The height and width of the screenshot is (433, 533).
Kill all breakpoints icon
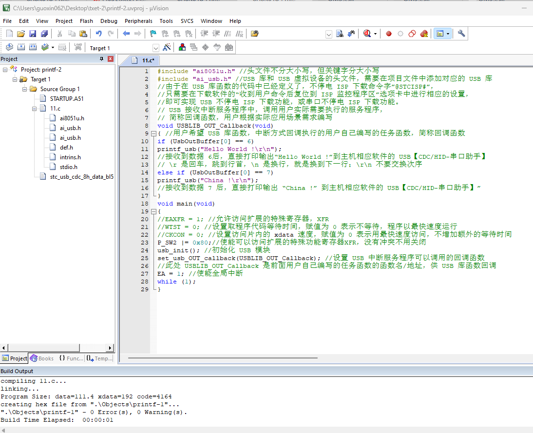(x=424, y=34)
